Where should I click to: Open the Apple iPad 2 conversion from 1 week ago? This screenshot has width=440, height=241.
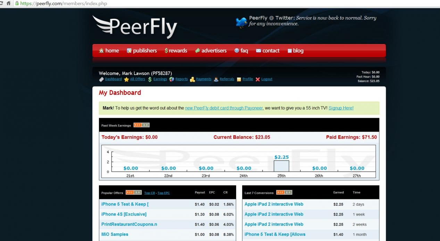click(274, 214)
